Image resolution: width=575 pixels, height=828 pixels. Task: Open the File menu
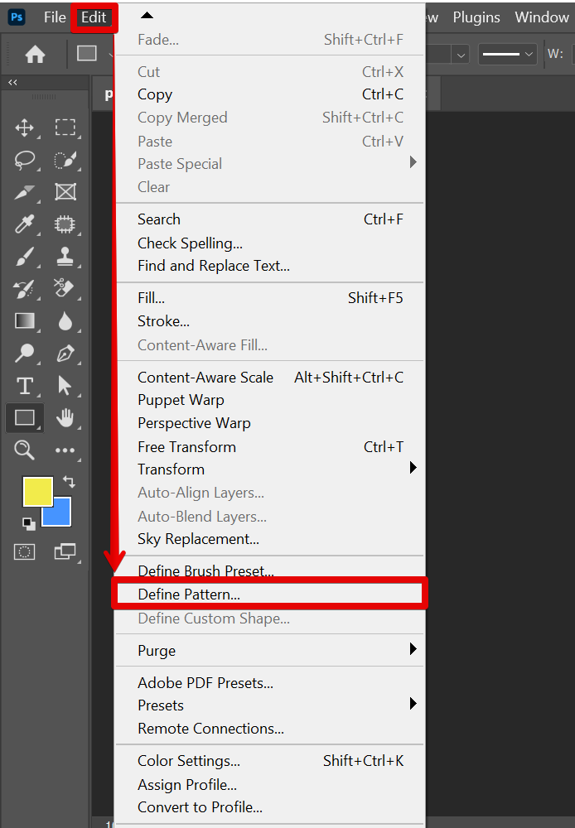[55, 17]
